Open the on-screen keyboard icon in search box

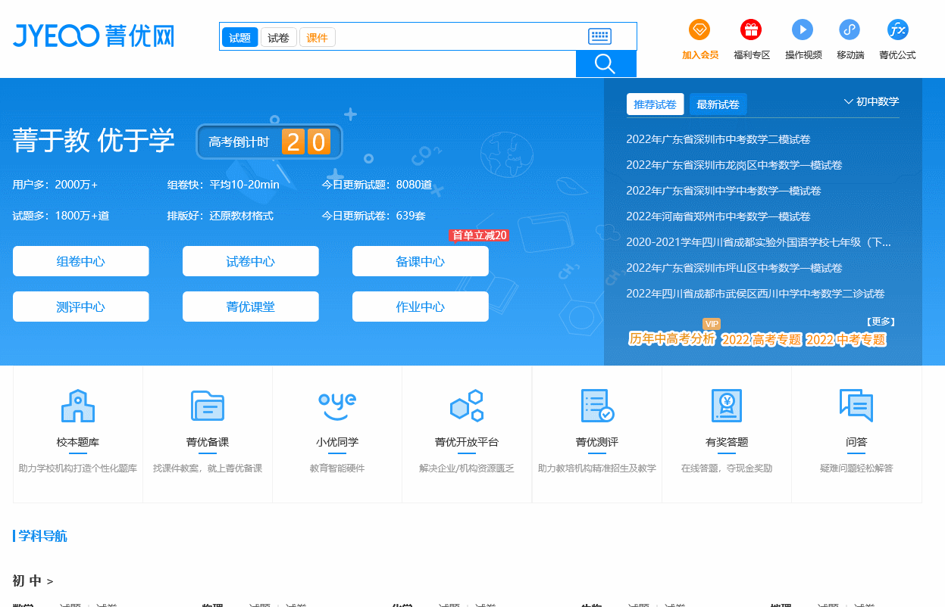(599, 36)
